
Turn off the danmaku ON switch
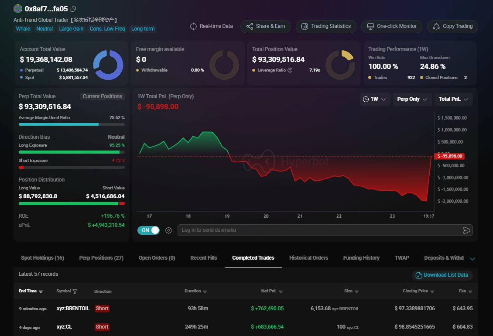click(148, 230)
